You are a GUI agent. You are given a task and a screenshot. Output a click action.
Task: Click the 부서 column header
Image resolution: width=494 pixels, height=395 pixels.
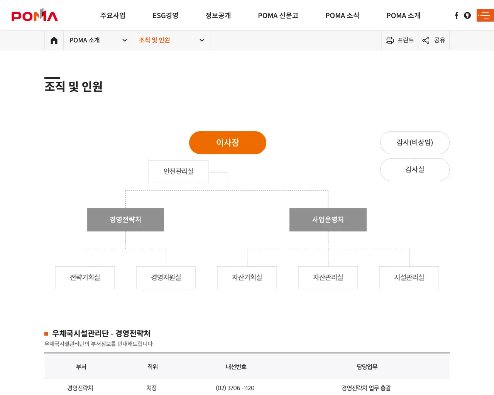81,367
